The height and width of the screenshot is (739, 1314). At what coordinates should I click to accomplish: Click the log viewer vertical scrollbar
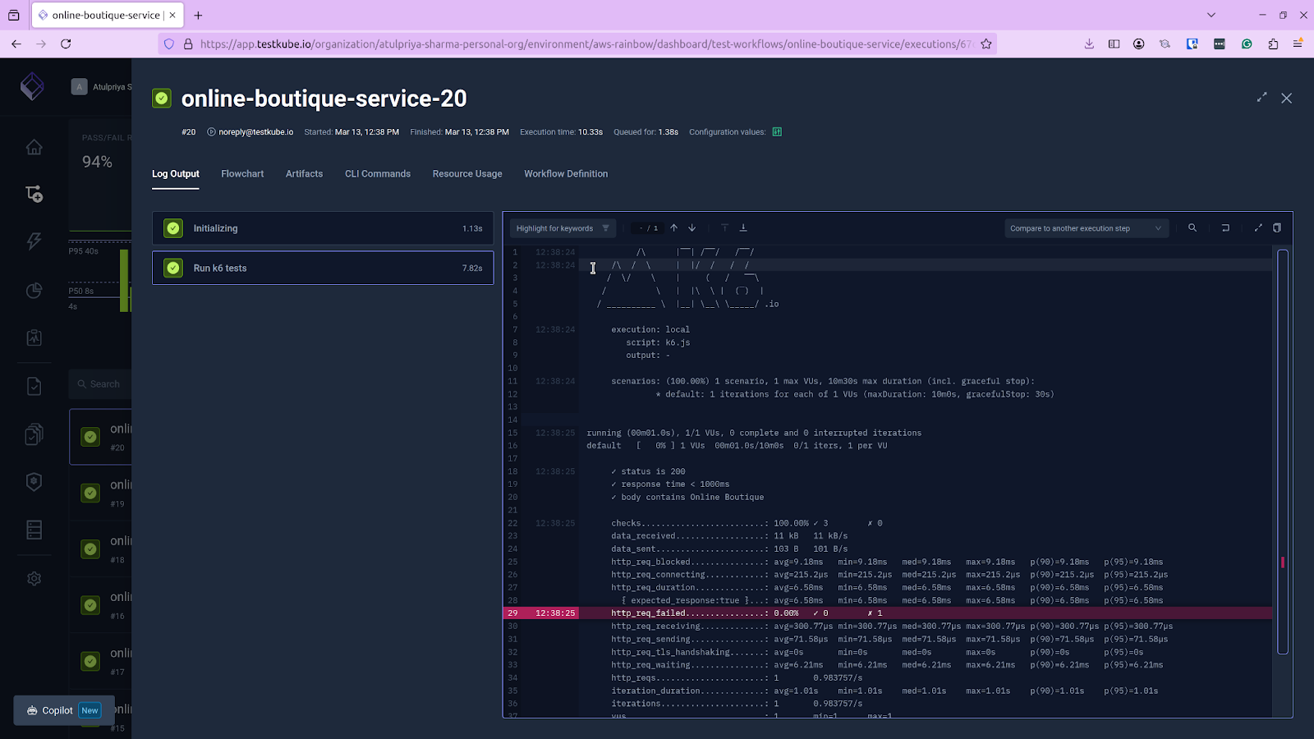coord(1283,452)
